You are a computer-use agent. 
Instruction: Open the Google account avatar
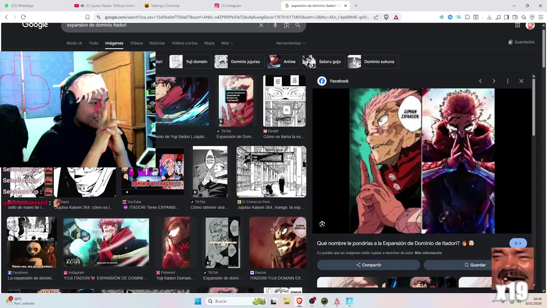pos(530,25)
